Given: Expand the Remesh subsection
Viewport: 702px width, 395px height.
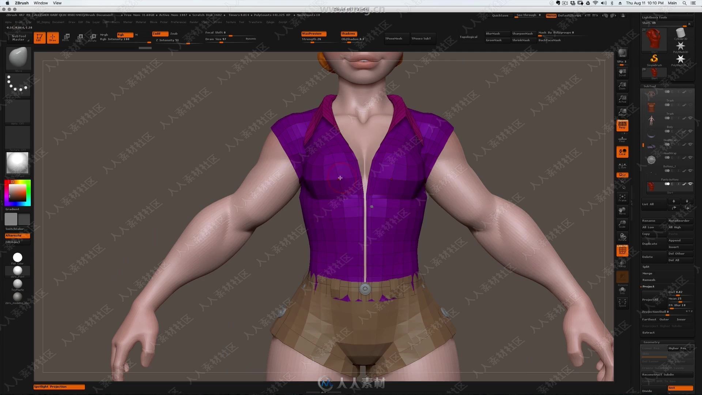Looking at the screenshot, I should [x=649, y=280].
